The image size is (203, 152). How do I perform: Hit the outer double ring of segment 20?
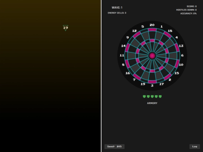(x=152, y=30)
